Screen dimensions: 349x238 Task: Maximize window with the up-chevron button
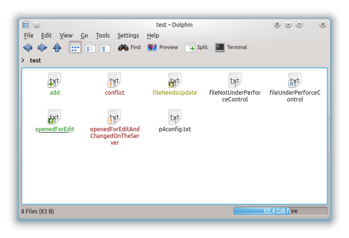(x=300, y=25)
